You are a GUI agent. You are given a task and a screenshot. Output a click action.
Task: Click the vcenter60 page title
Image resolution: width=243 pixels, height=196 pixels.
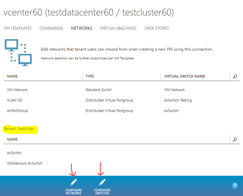point(89,12)
